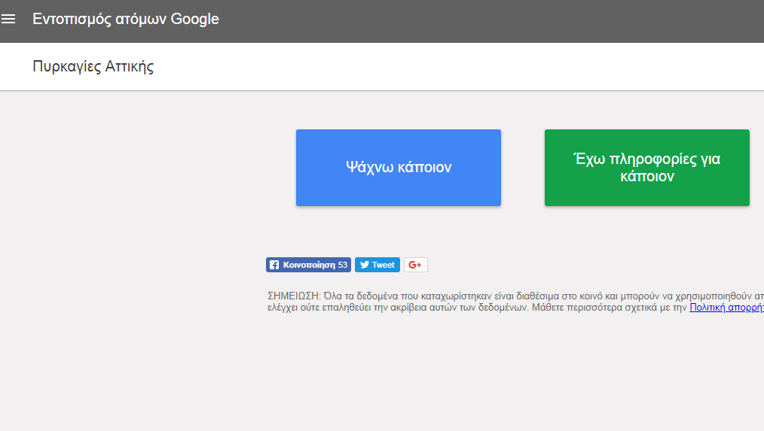Image resolution: width=764 pixels, height=431 pixels.
Task: Open the Πολιτική απορρήτου link
Action: (x=726, y=308)
